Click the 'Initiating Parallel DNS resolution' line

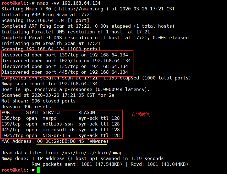[76, 32]
